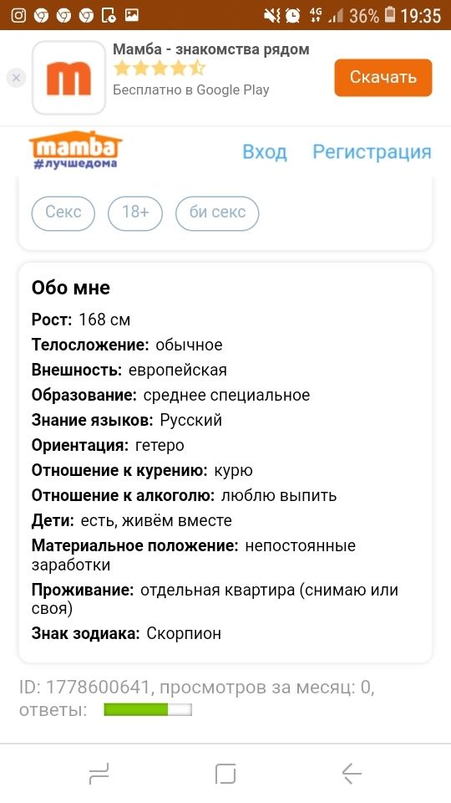Tap the Android home button icon
Image resolution: width=451 pixels, height=803 pixels.
point(225,774)
